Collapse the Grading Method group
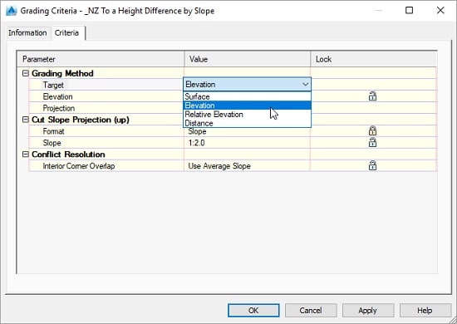This screenshot has height=324, width=457. pyautogui.click(x=26, y=73)
